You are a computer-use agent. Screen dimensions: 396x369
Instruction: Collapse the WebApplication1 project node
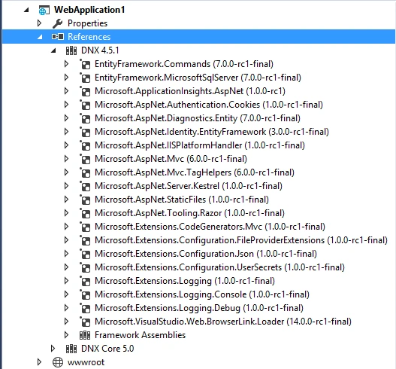coord(26,10)
